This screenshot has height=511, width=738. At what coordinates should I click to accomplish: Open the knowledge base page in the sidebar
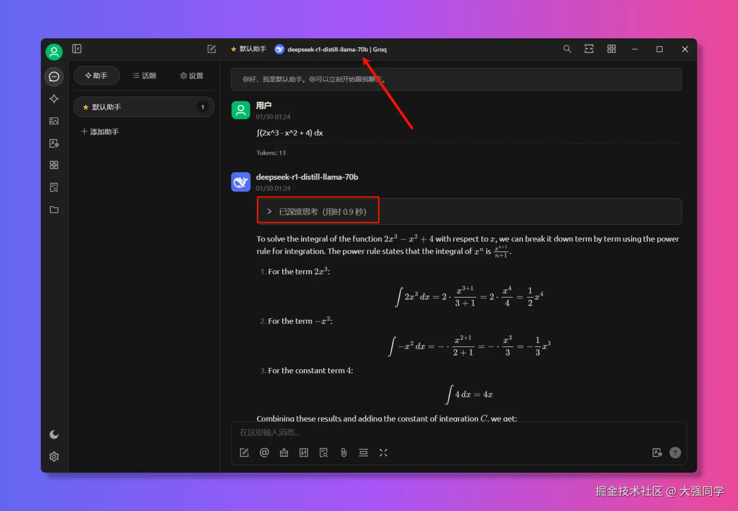pos(54,187)
